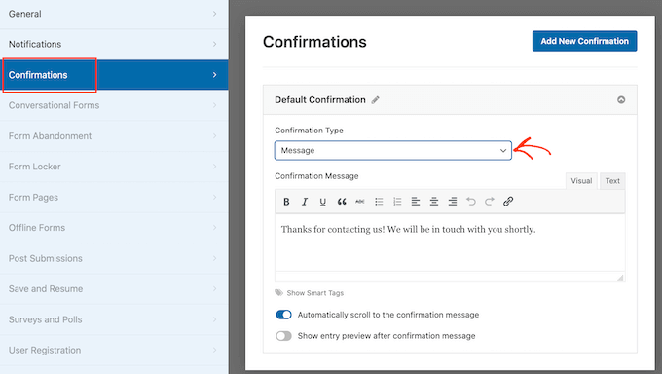This screenshot has width=662, height=374.
Task: Expand the Offline Forms chevron
Action: 214,228
